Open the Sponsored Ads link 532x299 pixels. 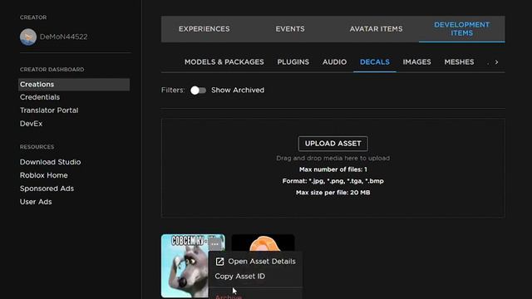click(x=47, y=189)
